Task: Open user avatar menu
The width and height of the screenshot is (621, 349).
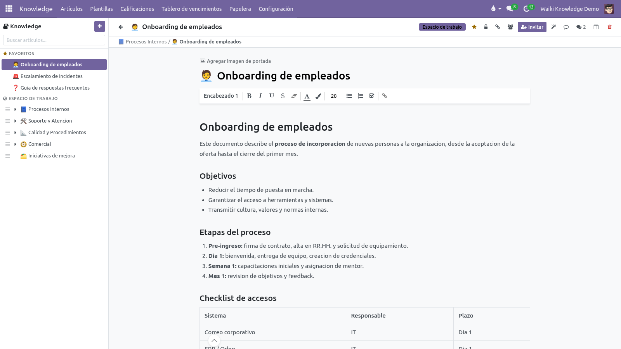Action: click(609, 9)
